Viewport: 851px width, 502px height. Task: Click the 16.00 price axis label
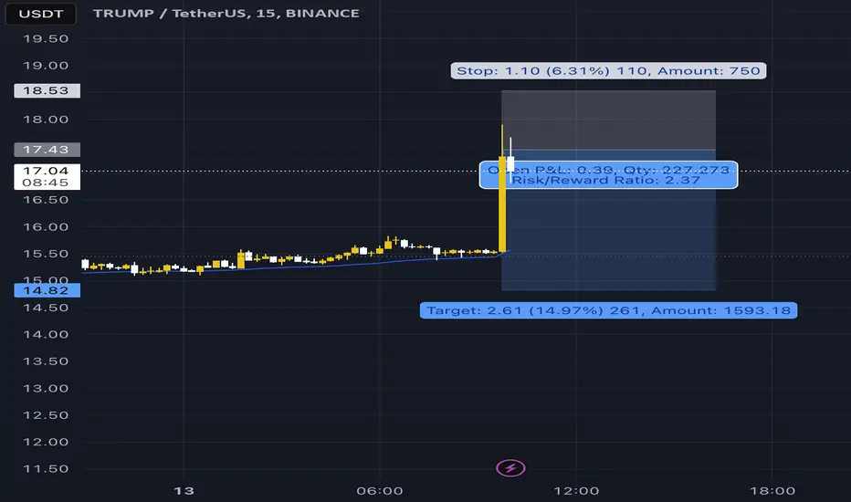[46, 227]
